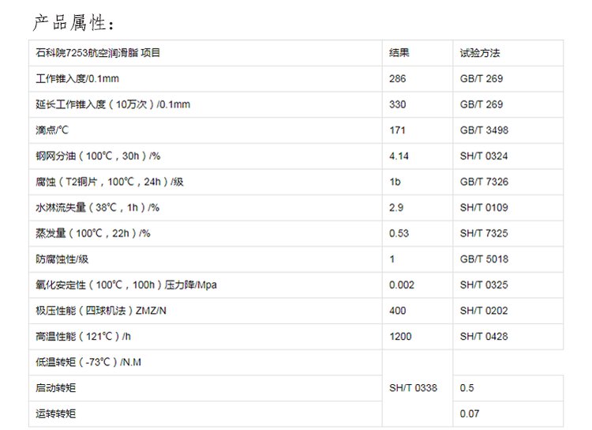The height and width of the screenshot is (430, 592).
Task: Select the SH/T 0338 cell
Action: (x=413, y=387)
